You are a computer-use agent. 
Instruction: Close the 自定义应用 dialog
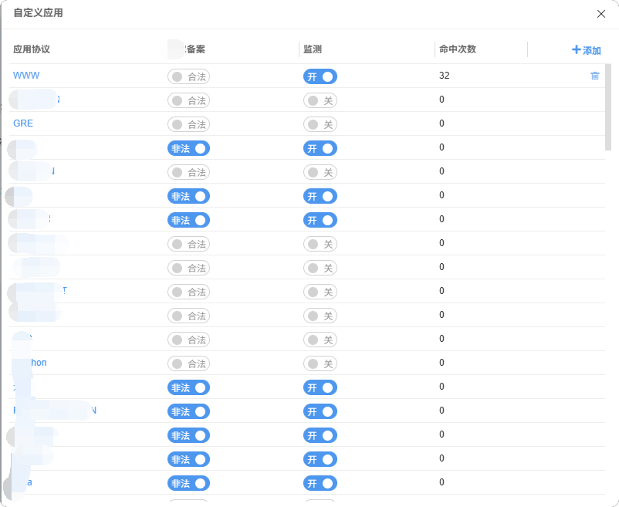coord(600,14)
